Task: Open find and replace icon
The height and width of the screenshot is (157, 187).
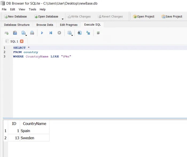Action: point(88,33)
